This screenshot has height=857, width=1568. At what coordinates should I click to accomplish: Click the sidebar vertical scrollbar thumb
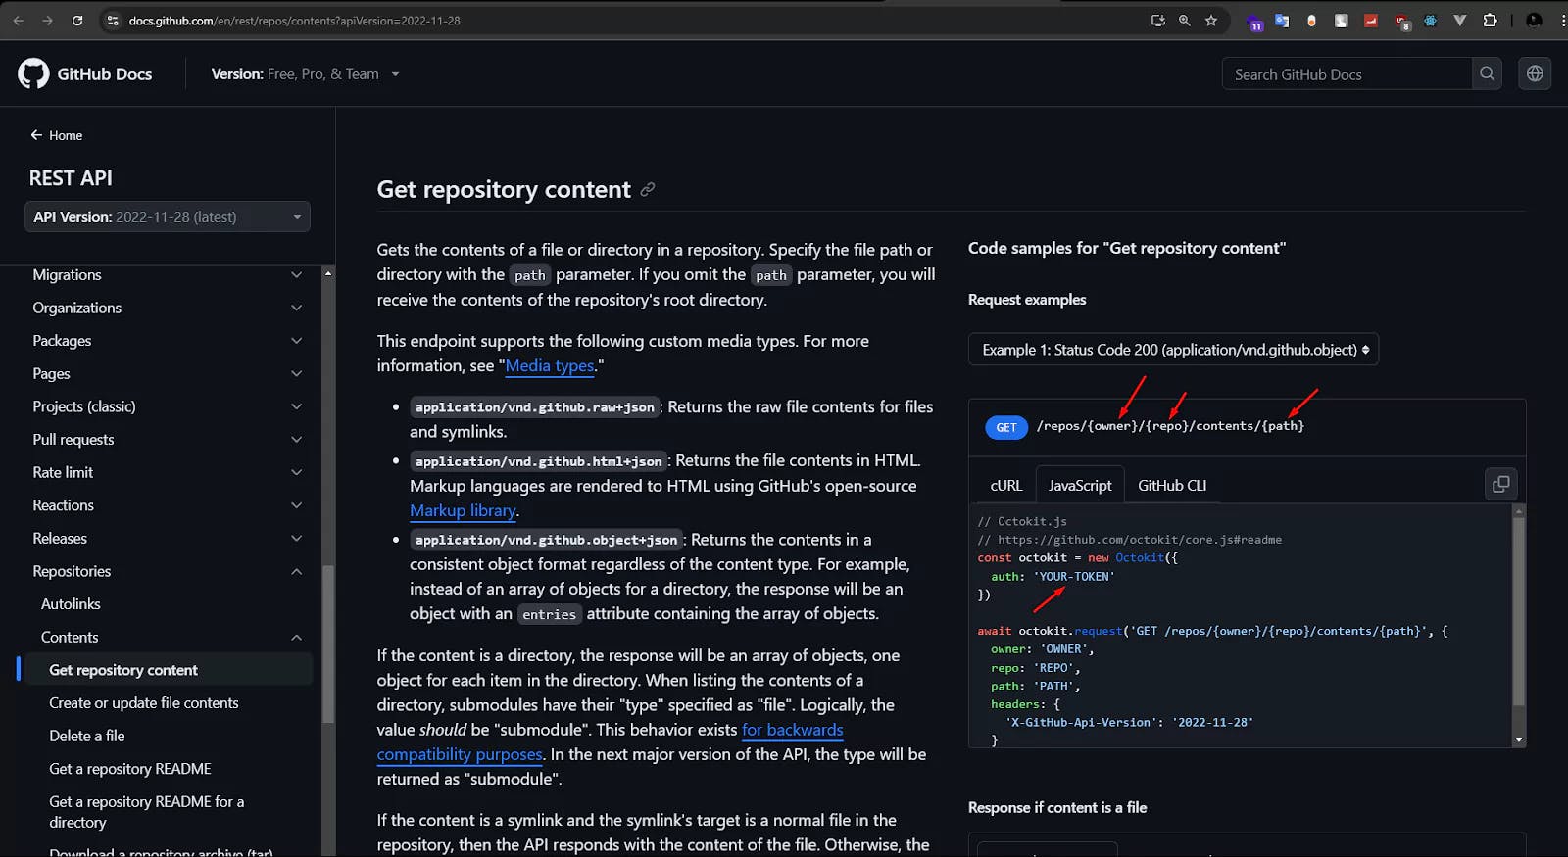pyautogui.click(x=328, y=643)
